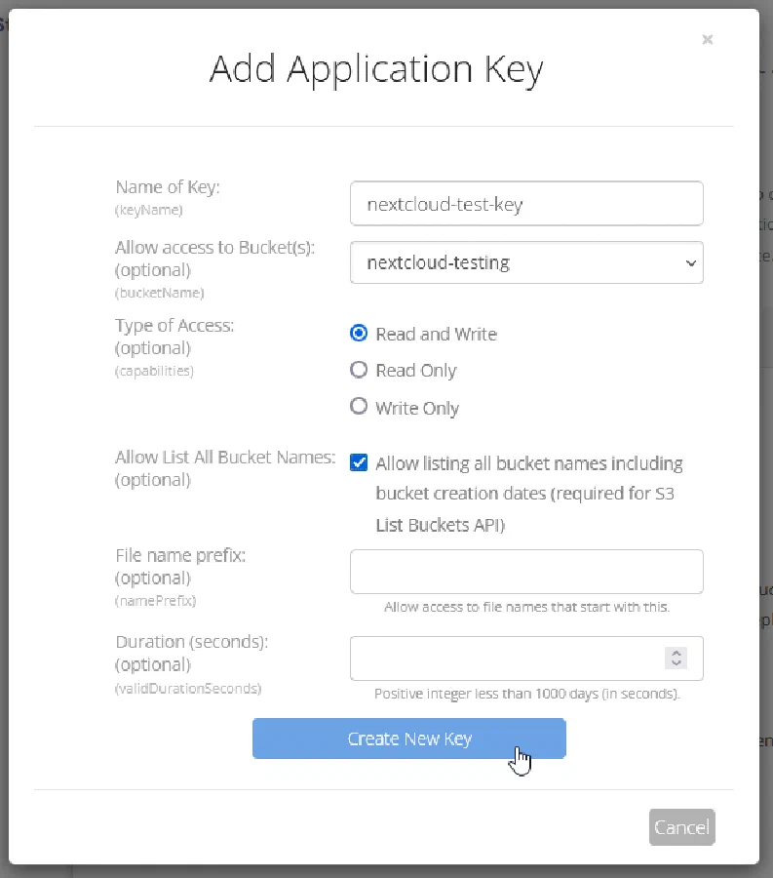
Task: Select the Write Only access radio button
Action: 359,408
